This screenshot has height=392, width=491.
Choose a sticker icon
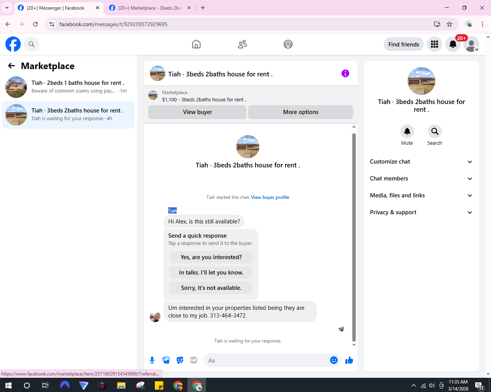(x=180, y=360)
